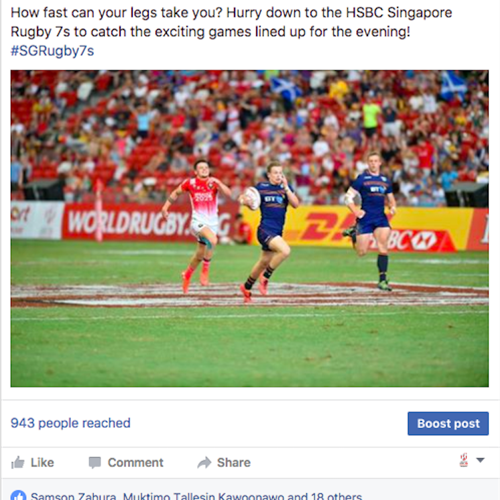Screen dimensions: 500x500
Task: Click the blue like reaction icon beside Samson Zahura
Action: (x=19, y=496)
